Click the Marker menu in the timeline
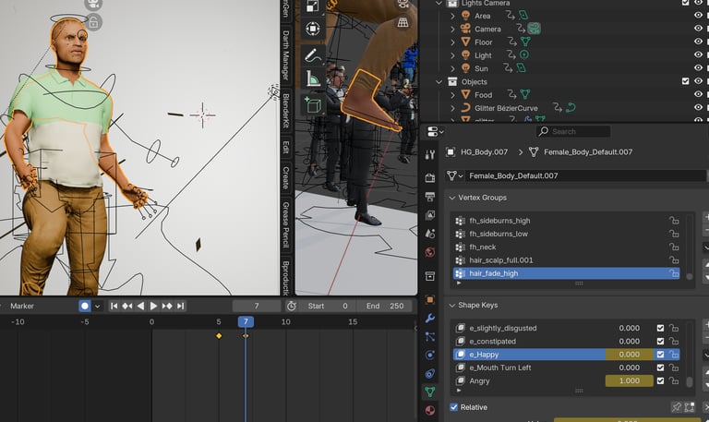 (21, 306)
